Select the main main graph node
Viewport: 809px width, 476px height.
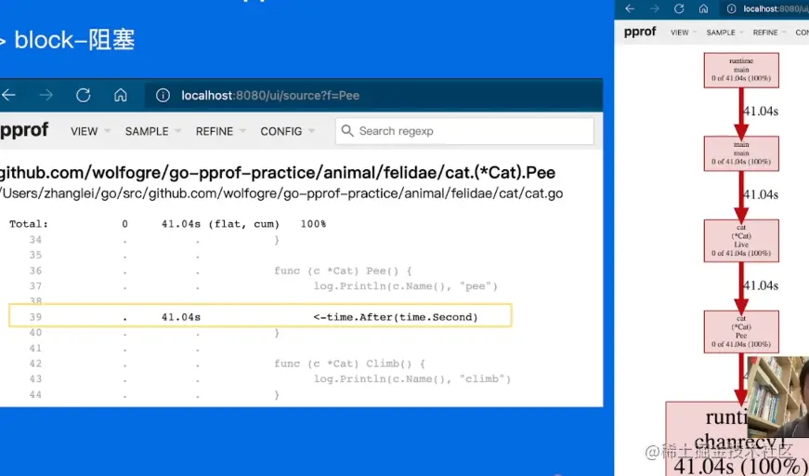(741, 153)
